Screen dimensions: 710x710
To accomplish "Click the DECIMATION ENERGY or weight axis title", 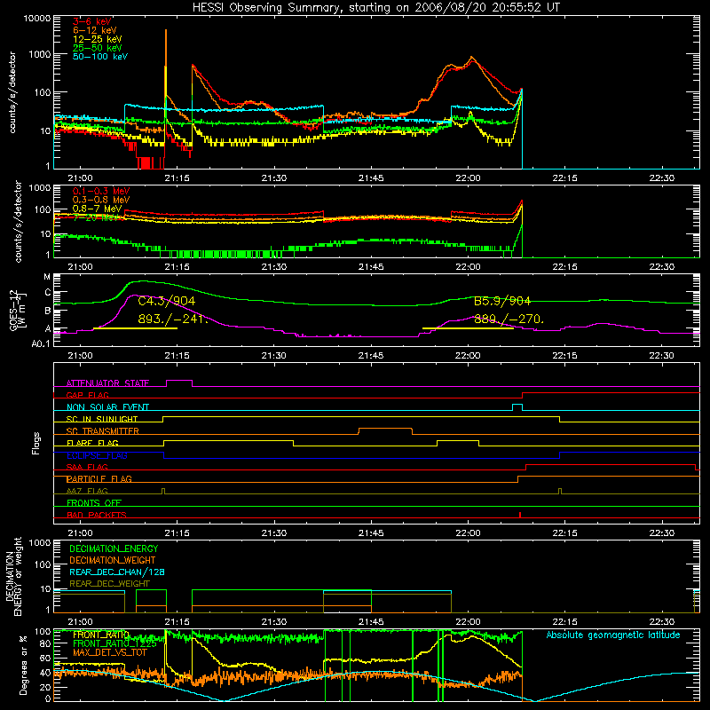I will pyautogui.click(x=13, y=576).
